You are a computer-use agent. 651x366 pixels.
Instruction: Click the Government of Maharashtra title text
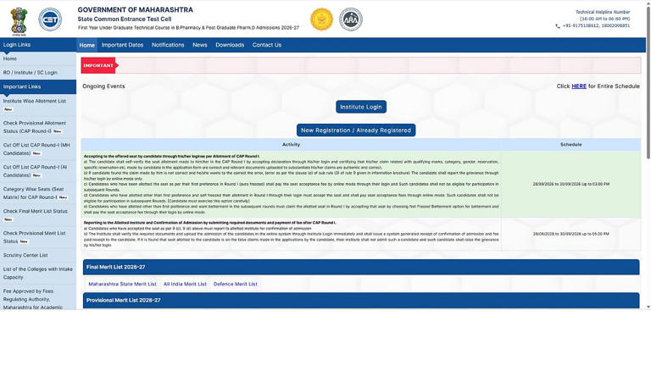tap(135, 9)
